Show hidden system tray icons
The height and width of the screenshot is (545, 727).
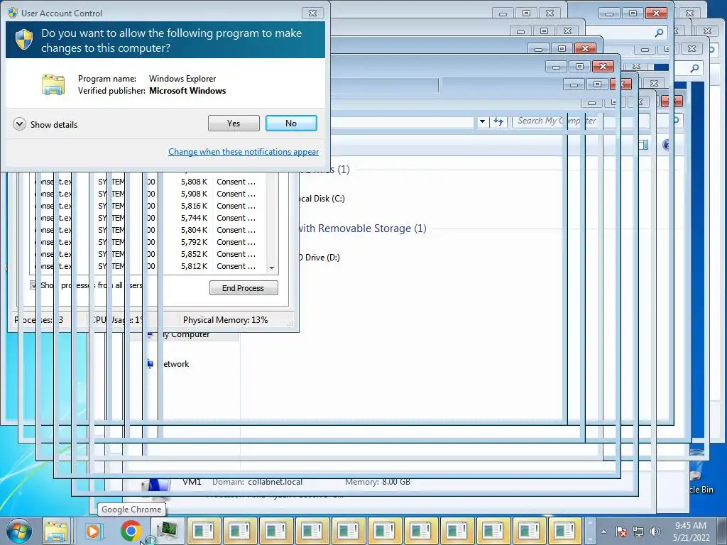603,532
